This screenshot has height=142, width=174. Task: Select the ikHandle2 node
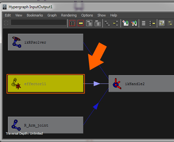click(141, 84)
